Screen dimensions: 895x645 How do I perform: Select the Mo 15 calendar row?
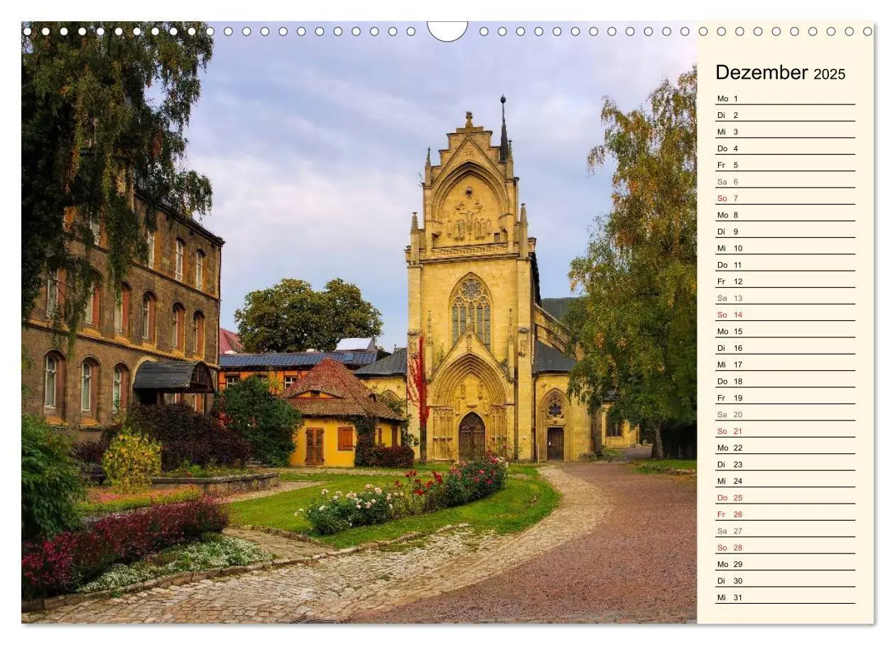(785, 331)
